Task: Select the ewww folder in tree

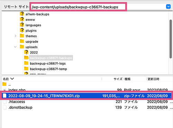Action: pos(30,20)
